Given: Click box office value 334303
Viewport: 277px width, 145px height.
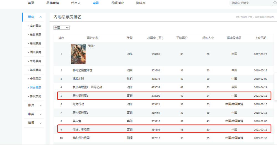Looking at the screenshot, I should 156,129.
